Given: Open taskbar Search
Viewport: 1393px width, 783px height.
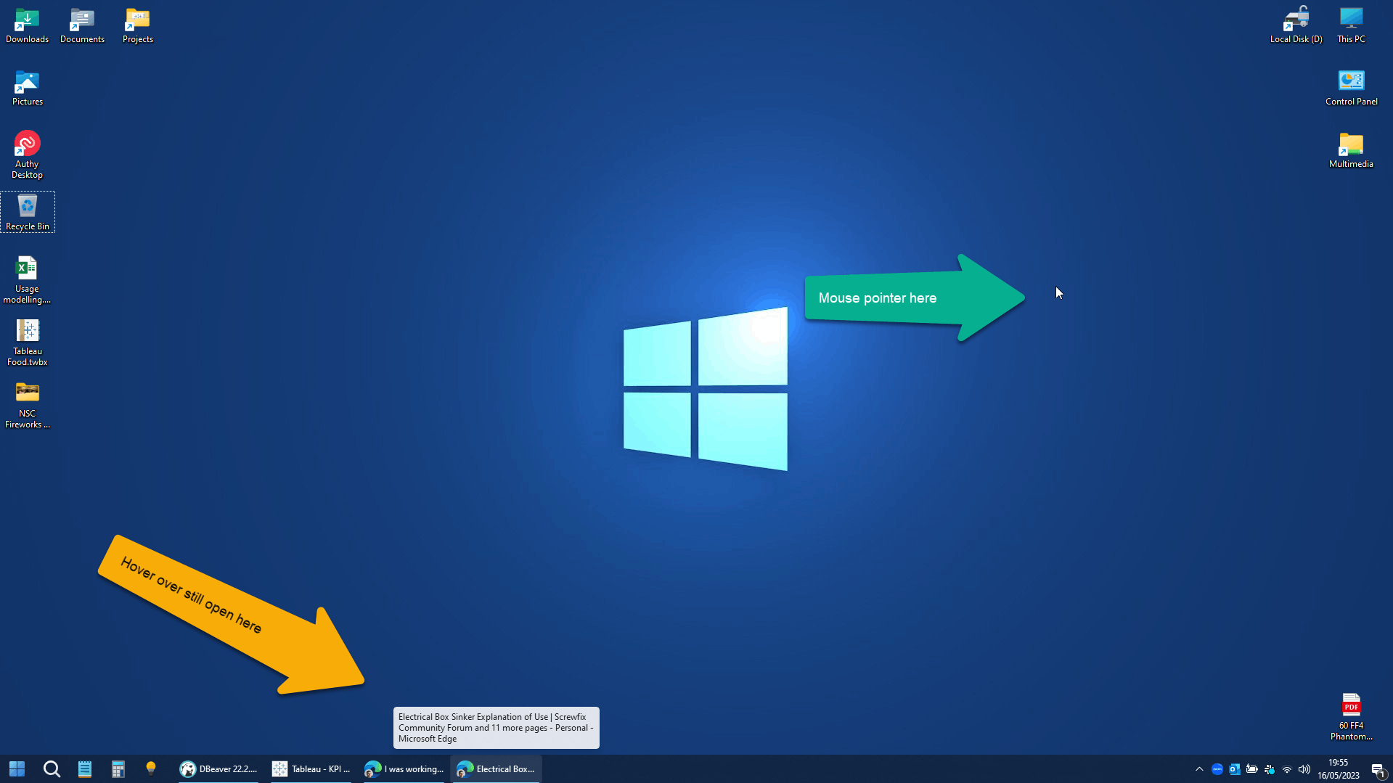Looking at the screenshot, I should [52, 769].
